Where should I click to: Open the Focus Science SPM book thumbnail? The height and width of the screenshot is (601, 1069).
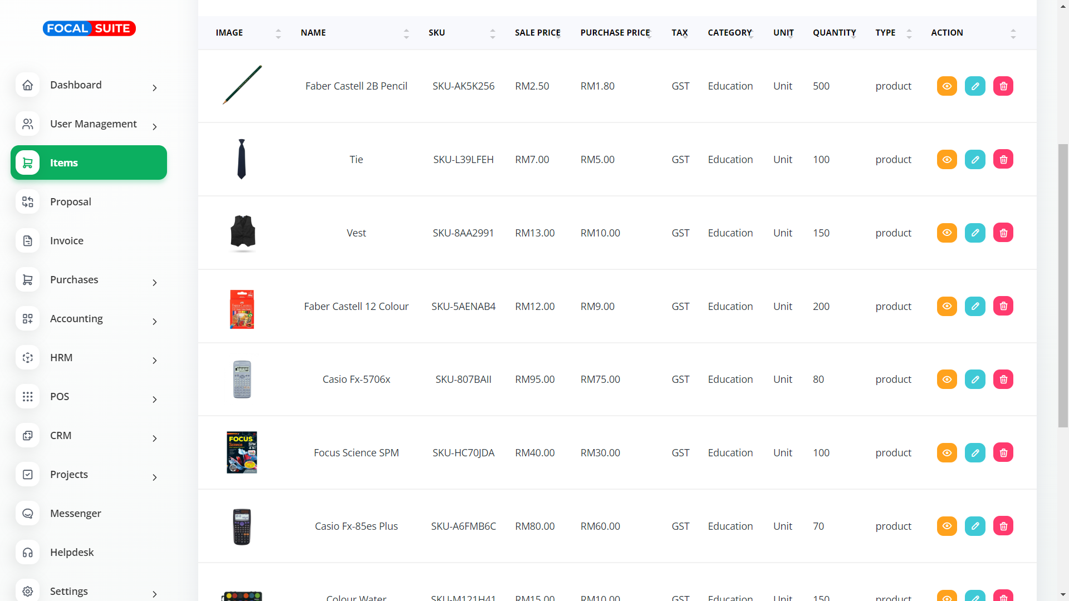242,452
